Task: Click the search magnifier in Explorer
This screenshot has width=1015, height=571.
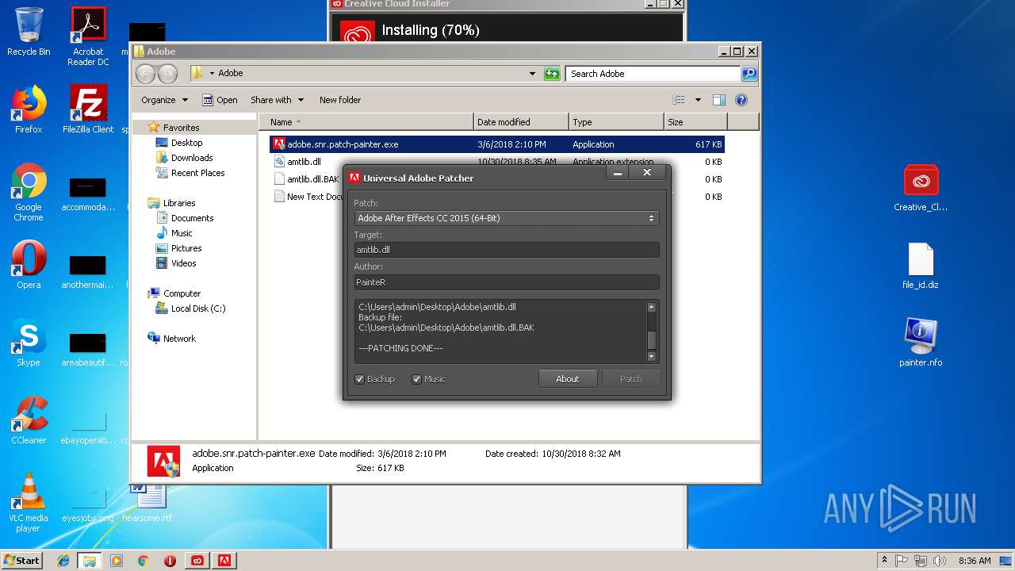Action: [749, 74]
